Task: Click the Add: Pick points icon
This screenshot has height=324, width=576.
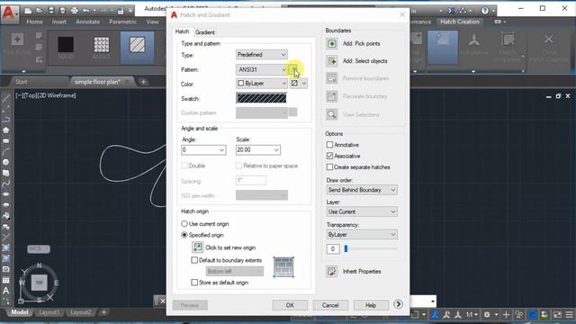Action: click(332, 44)
